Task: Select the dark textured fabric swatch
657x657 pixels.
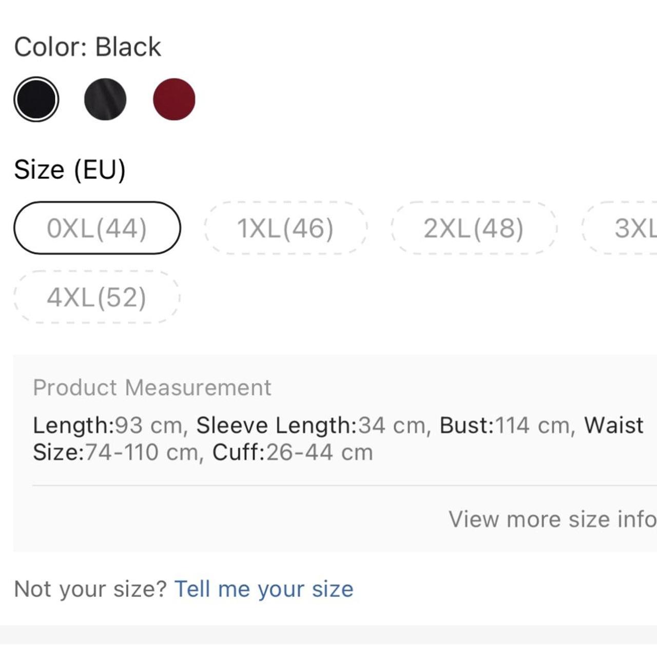Action: click(x=105, y=99)
